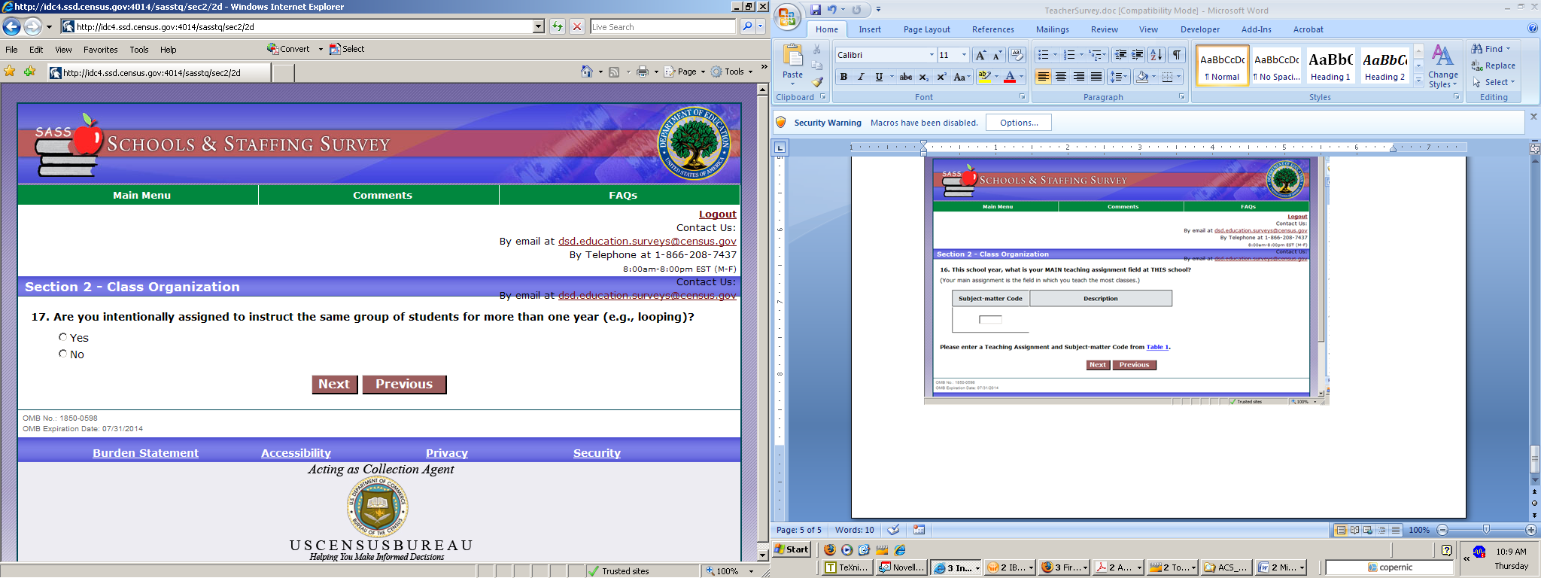The width and height of the screenshot is (1541, 578).
Task: Center-align text in Word Paragraph group
Action: [1061, 77]
